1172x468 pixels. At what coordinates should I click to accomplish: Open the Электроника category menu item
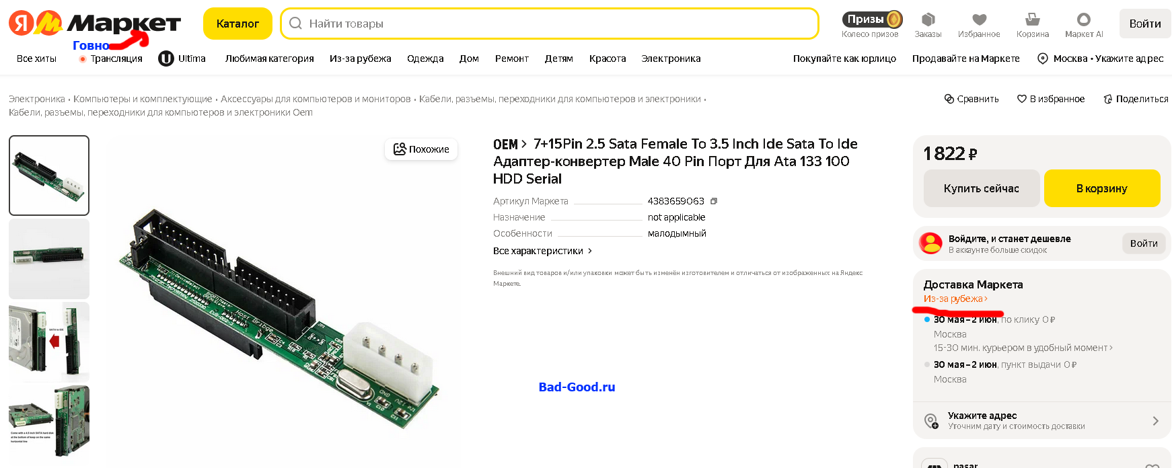coord(671,58)
